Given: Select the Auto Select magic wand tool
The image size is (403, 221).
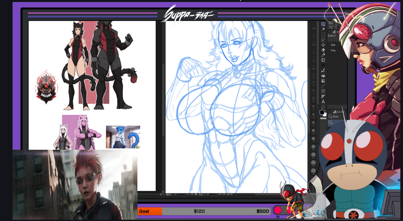Looking at the screenshot, I should (323, 29).
